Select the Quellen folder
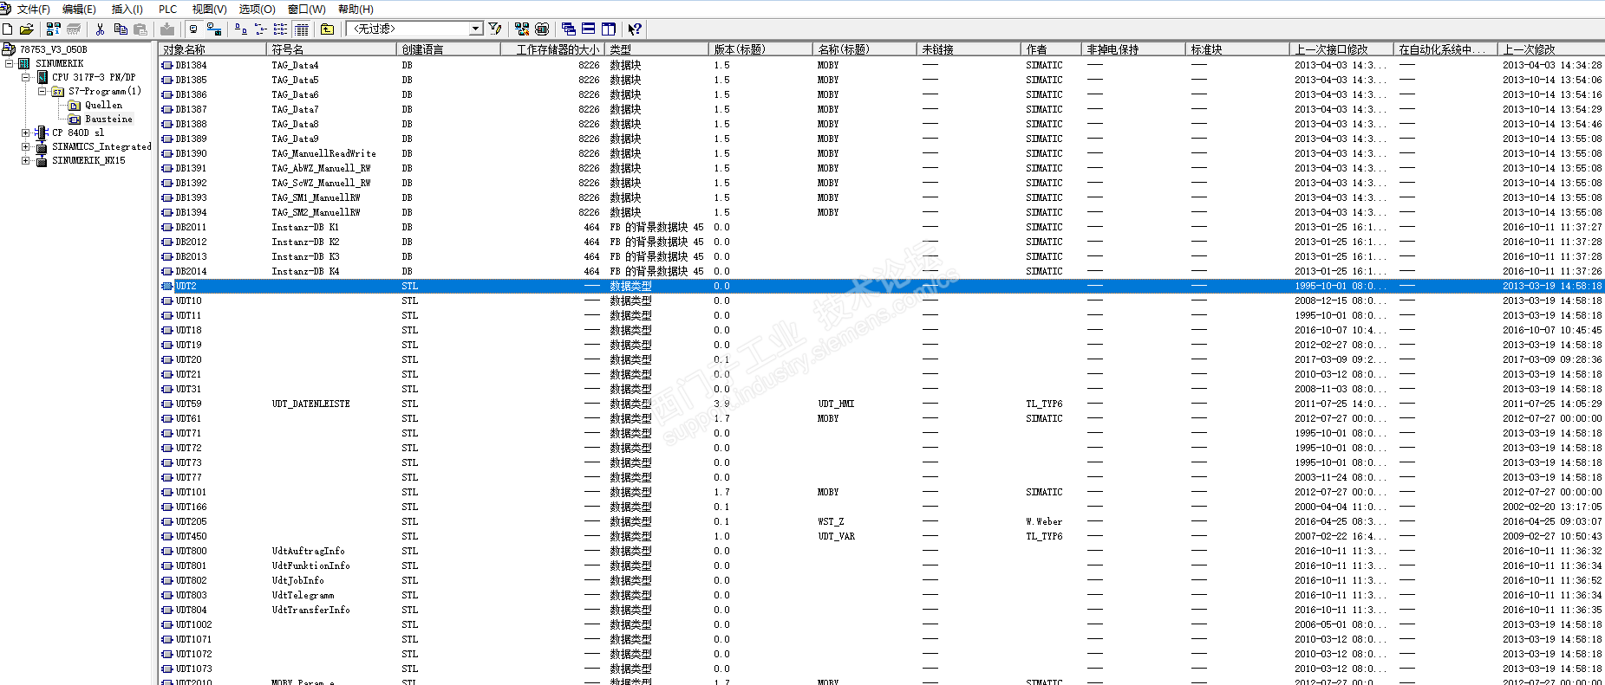 coord(103,105)
